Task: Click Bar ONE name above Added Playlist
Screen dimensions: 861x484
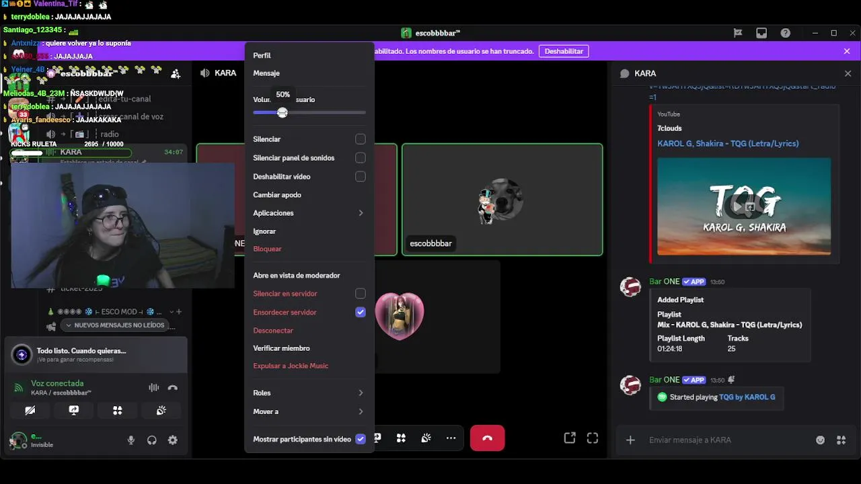Action: [x=664, y=282]
